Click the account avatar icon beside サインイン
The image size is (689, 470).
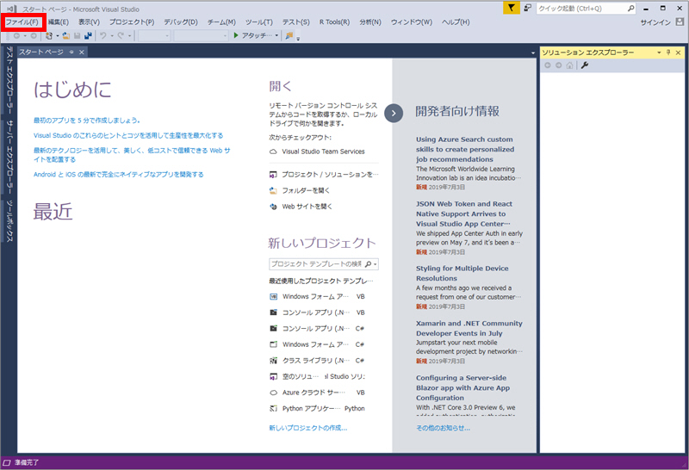click(x=680, y=22)
